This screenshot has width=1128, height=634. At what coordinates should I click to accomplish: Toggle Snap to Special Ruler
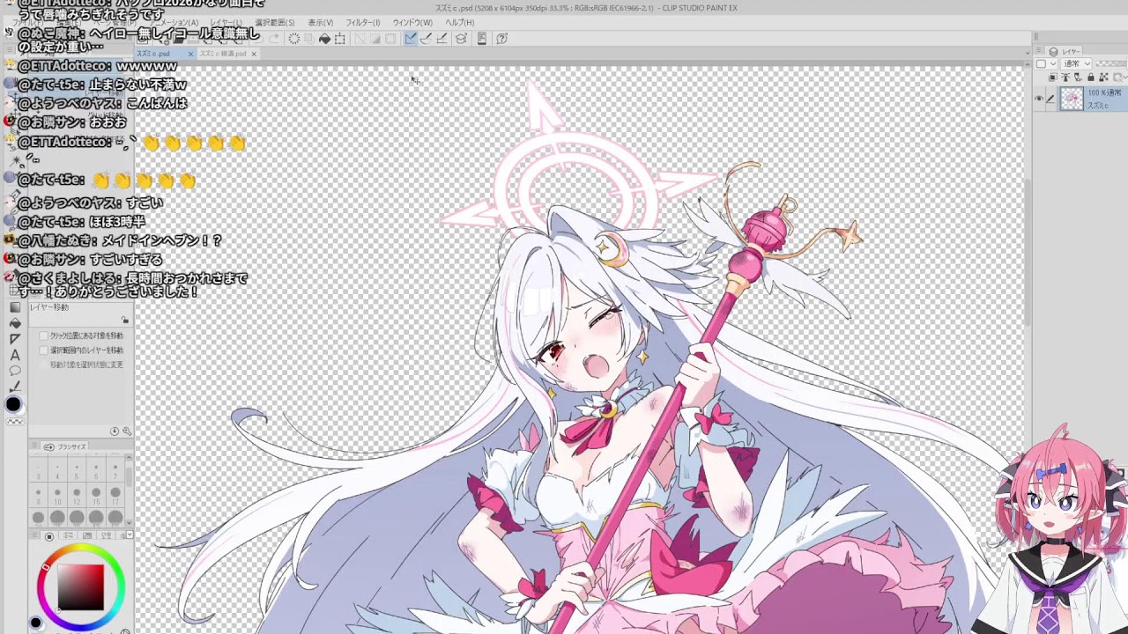coord(425,39)
